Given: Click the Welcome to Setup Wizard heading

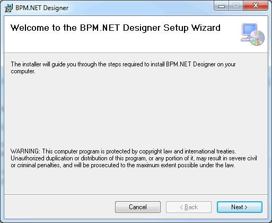Looking at the screenshot, I should click(116, 28).
